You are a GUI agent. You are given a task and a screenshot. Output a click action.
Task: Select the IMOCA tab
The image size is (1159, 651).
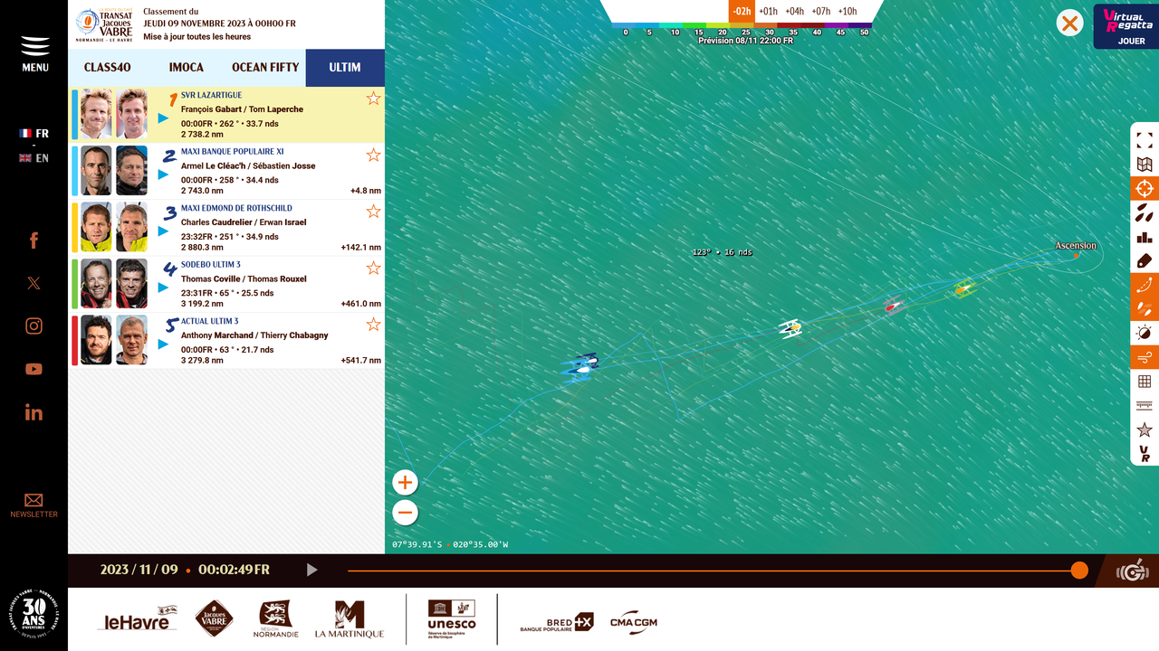[x=186, y=68]
